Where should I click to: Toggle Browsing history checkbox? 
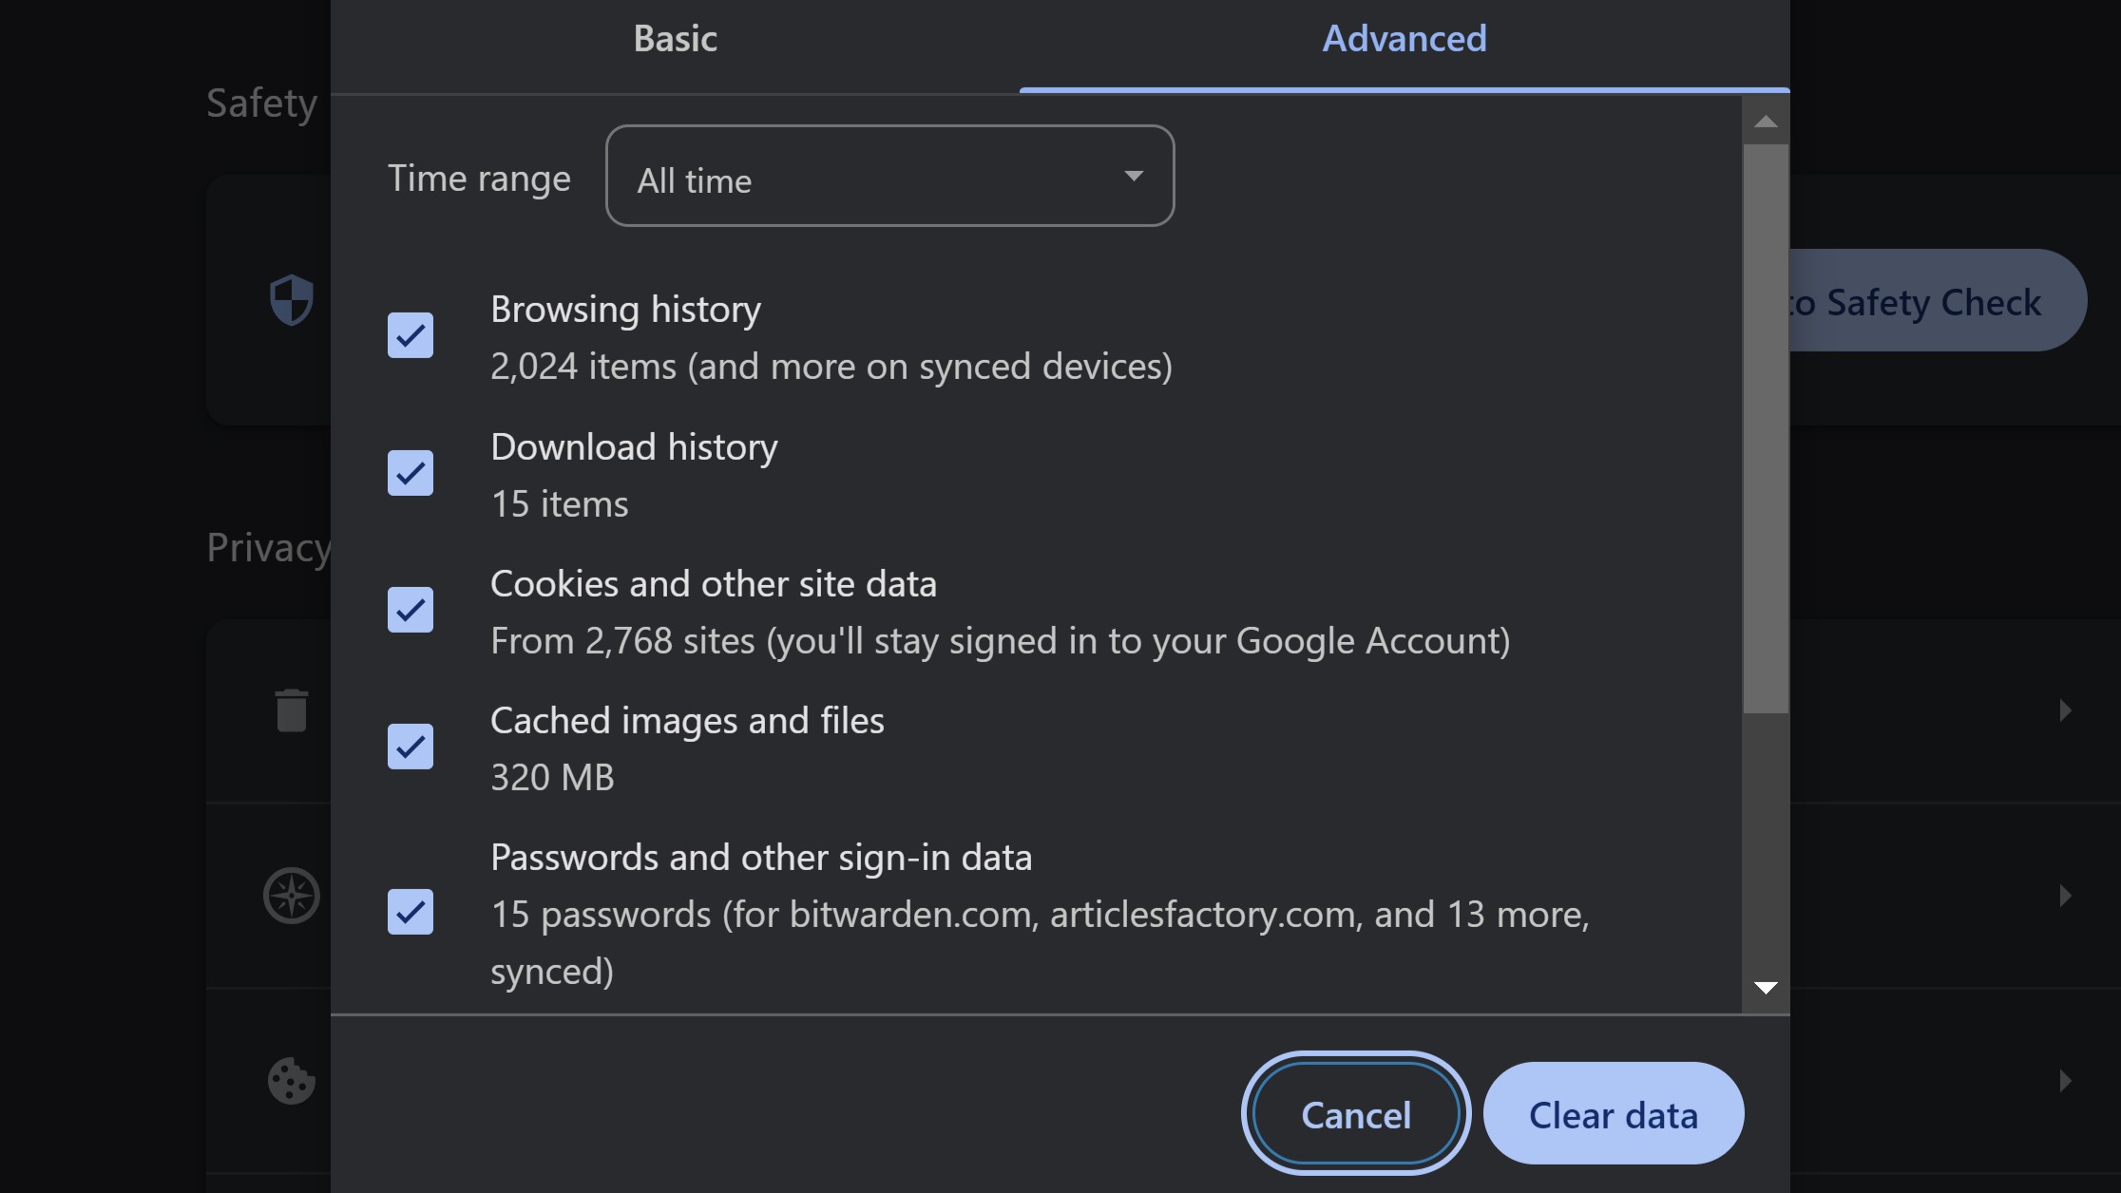(410, 333)
